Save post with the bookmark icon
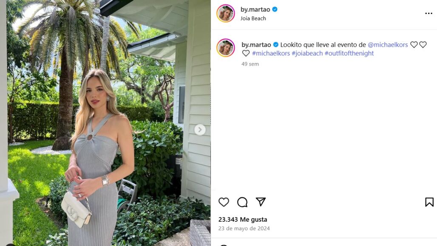 pyautogui.click(x=429, y=202)
